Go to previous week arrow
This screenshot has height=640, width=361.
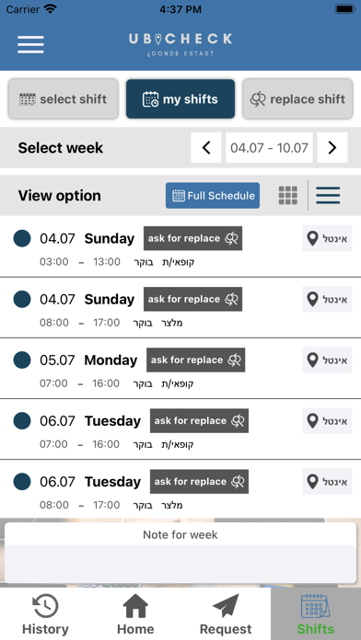point(206,147)
